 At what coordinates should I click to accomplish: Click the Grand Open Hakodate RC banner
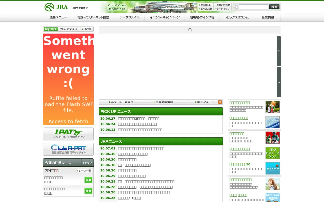(x=148, y=7)
